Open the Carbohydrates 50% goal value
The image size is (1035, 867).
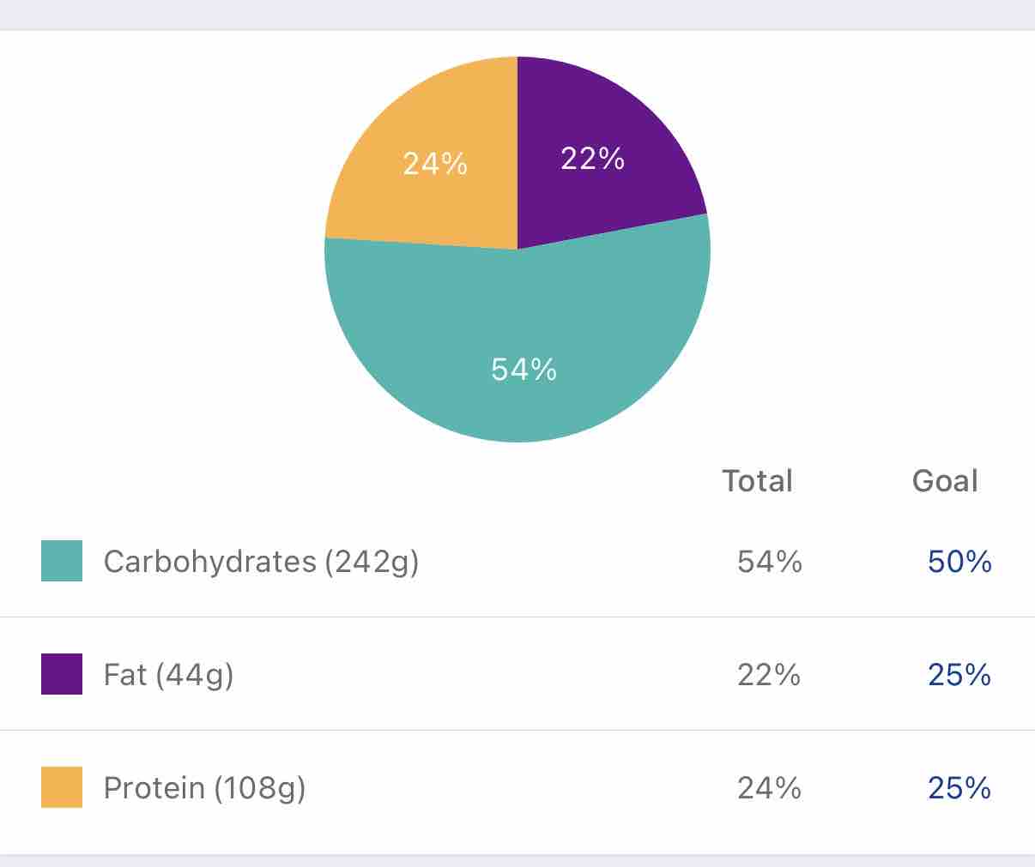[959, 562]
